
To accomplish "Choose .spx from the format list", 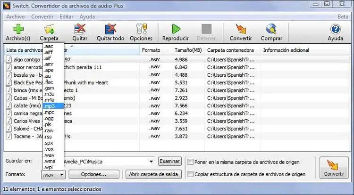I will point(53,143).
